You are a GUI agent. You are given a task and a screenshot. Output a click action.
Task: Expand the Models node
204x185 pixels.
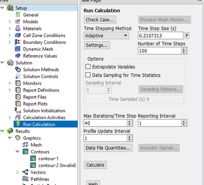(x=10, y=22)
